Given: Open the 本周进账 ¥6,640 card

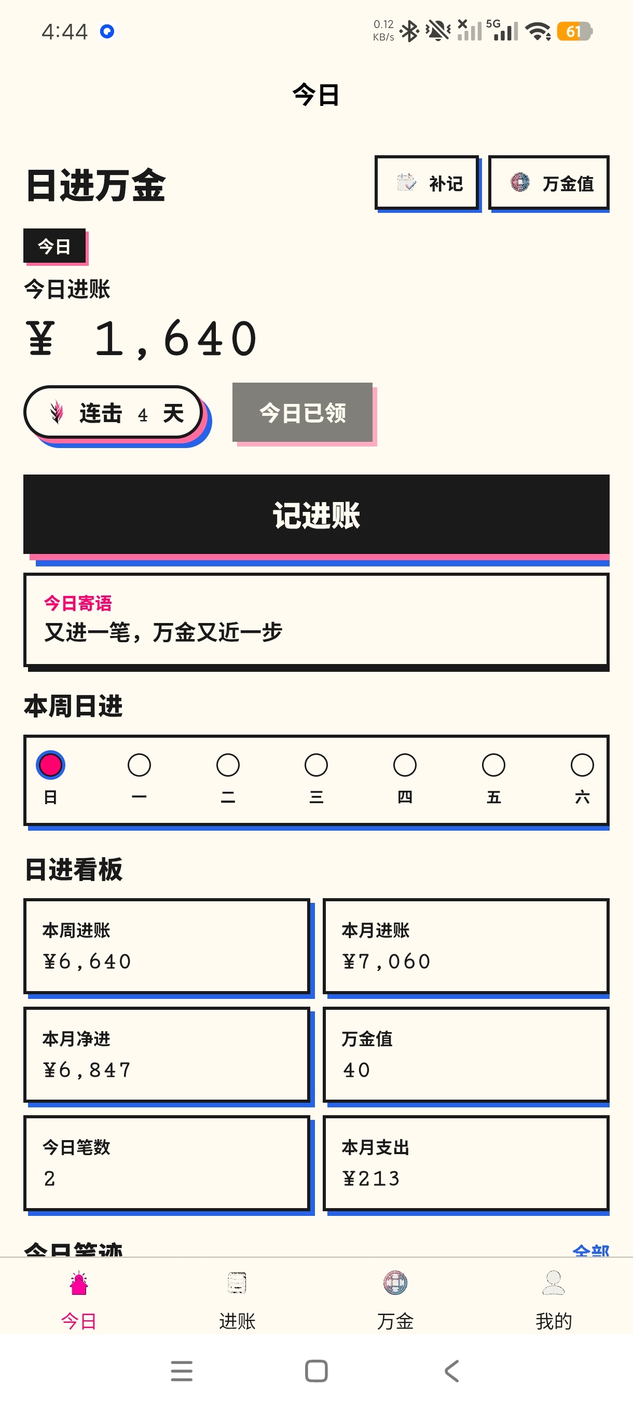Looking at the screenshot, I should pyautogui.click(x=167, y=945).
